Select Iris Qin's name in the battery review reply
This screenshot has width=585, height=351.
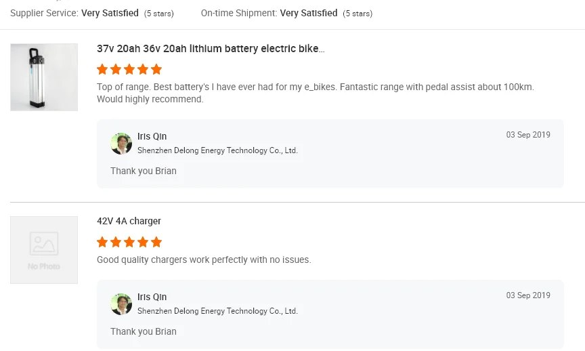click(152, 137)
